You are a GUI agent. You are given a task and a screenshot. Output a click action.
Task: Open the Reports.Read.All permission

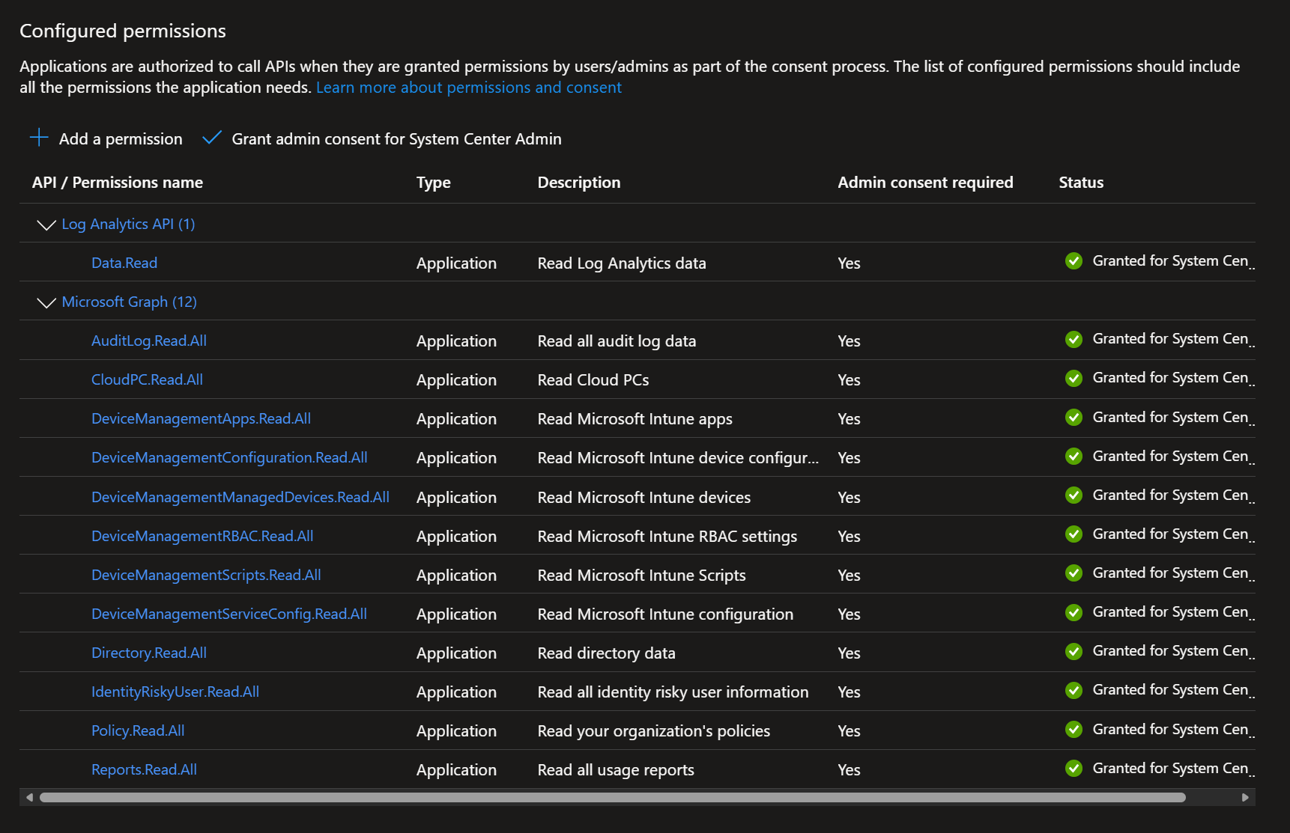(144, 769)
